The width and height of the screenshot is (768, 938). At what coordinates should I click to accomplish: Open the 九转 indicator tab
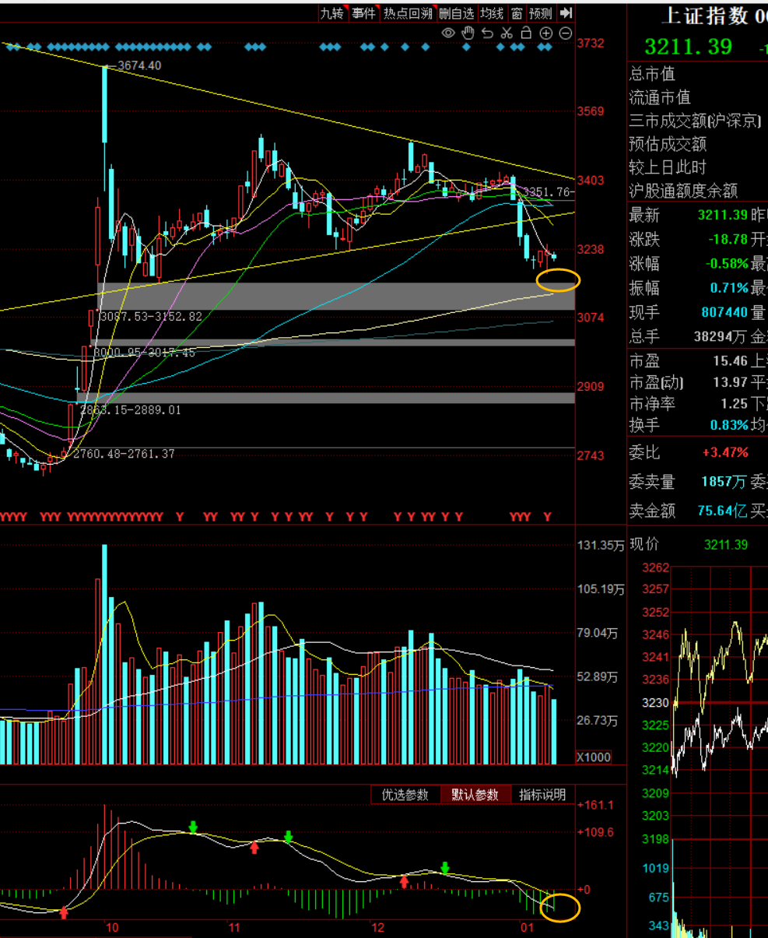(332, 13)
